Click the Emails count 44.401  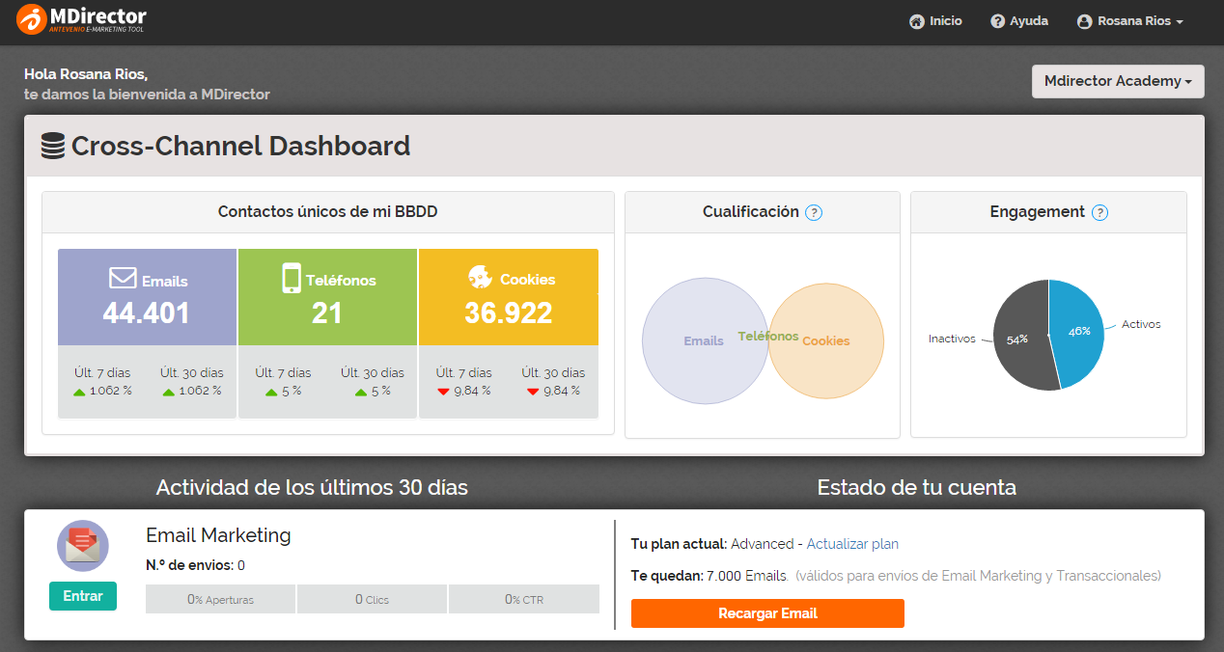point(147,313)
